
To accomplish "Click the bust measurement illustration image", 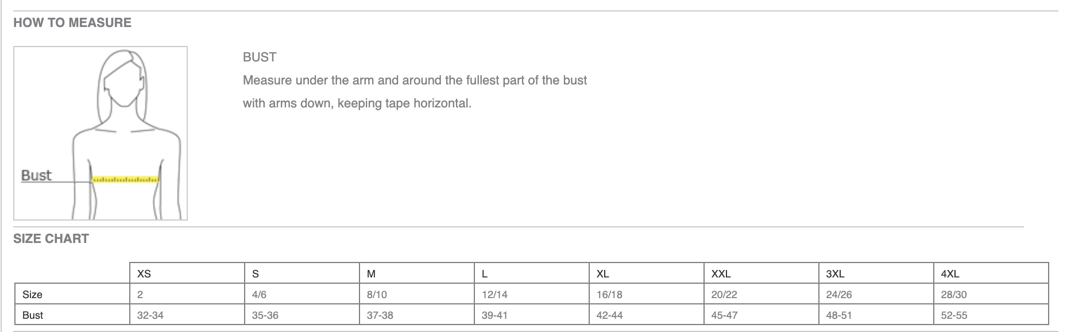I will pyautogui.click(x=100, y=133).
